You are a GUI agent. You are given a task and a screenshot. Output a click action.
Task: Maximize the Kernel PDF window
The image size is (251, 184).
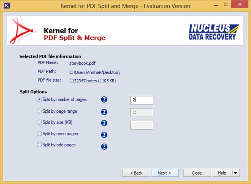click(226, 4)
